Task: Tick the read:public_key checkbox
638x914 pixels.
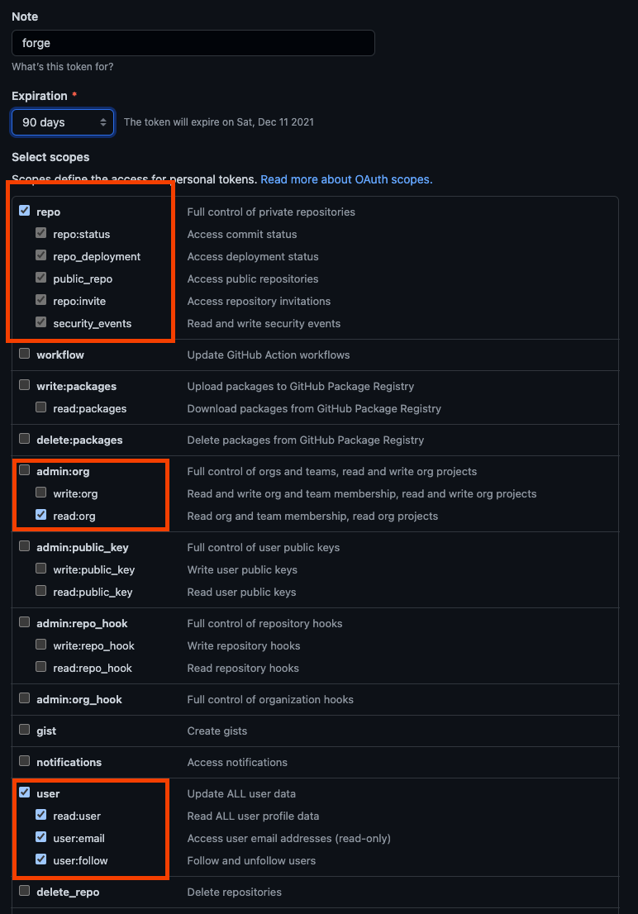Action: point(40,591)
